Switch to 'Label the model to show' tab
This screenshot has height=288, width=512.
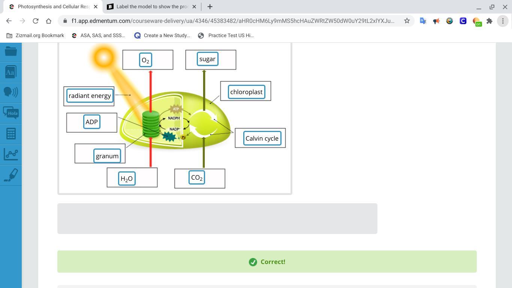tap(151, 7)
